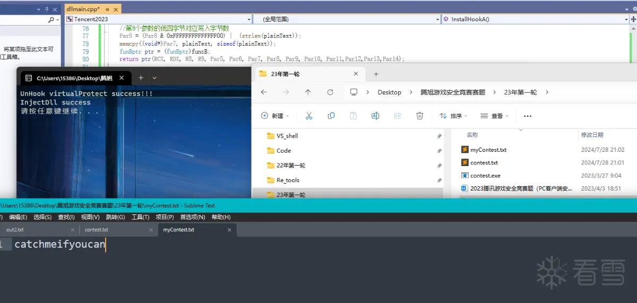Open the three-dots more options menu
This screenshot has height=303, width=637.
coord(527,116)
